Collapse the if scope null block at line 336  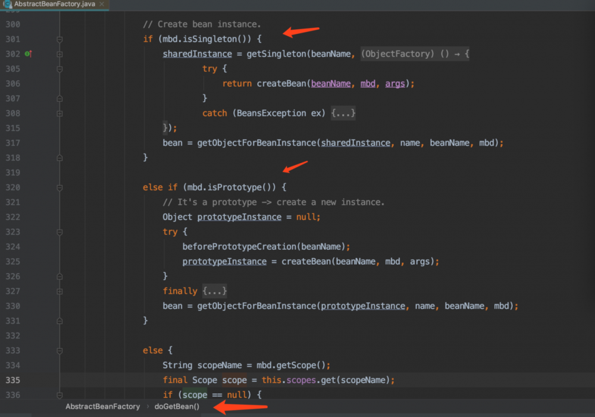click(x=59, y=395)
